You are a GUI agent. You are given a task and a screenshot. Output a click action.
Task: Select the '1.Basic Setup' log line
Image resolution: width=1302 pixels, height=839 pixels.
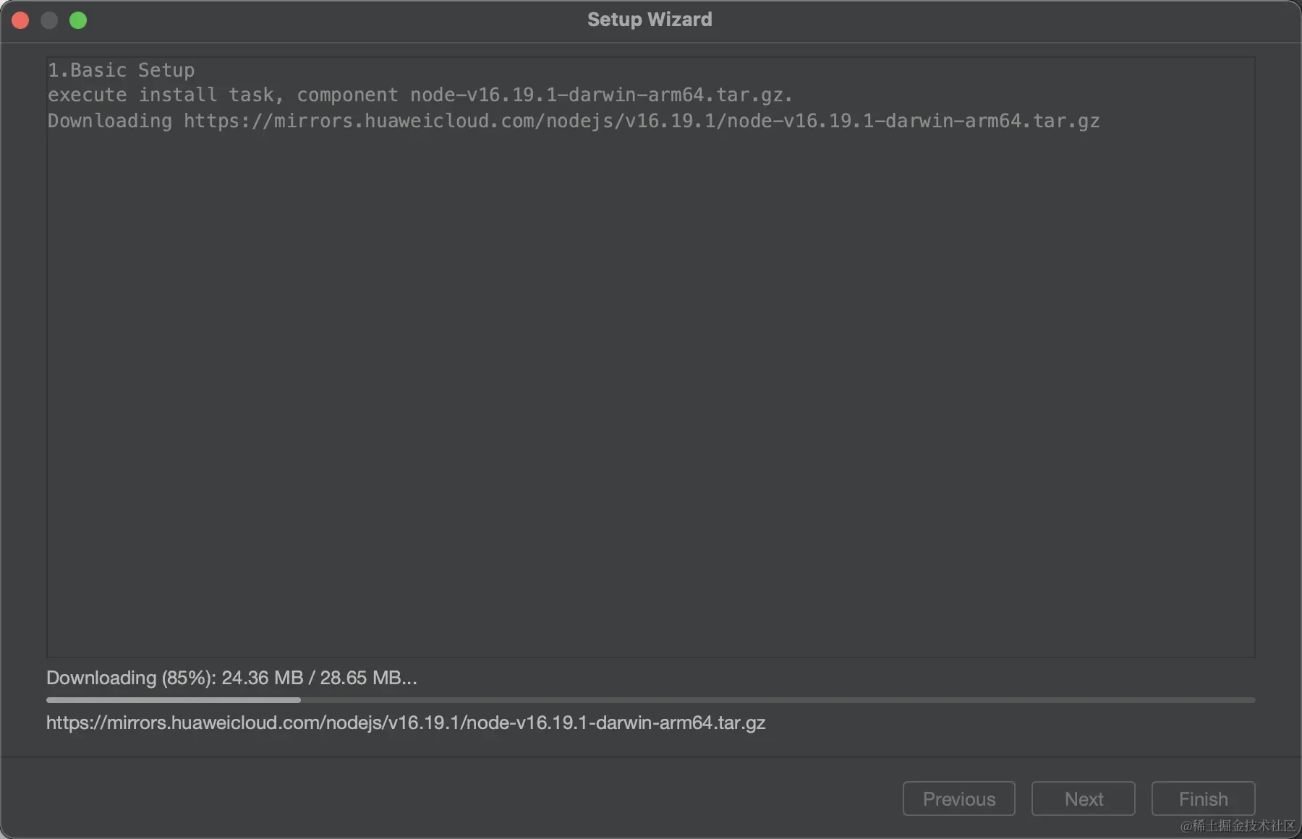[x=121, y=70]
